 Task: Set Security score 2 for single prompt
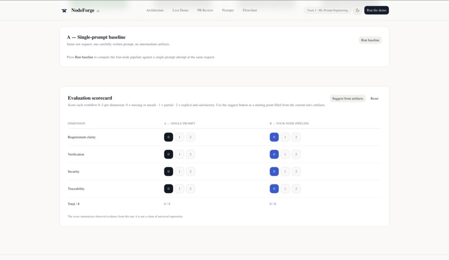(191, 171)
